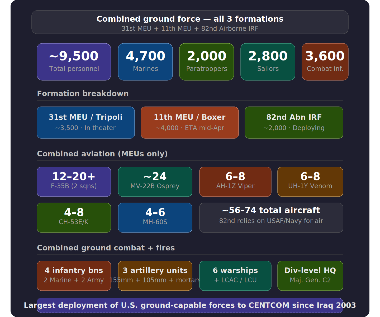Click the CH-53E/K helicopter tile
Image resolution: width=380 pixels, height=317 pixels.
[x=74, y=218]
